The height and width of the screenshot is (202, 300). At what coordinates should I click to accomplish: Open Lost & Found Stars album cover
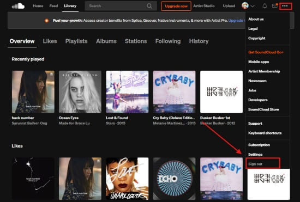coord(127,92)
